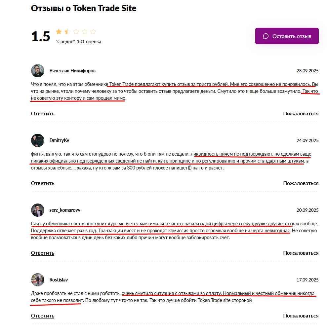Click the first filled rating star
The image size is (327, 334).
pos(59,32)
